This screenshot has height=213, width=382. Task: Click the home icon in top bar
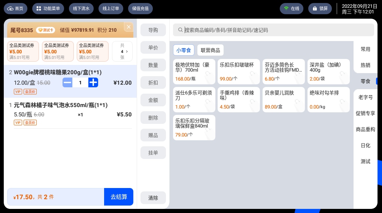click(x=10, y=9)
